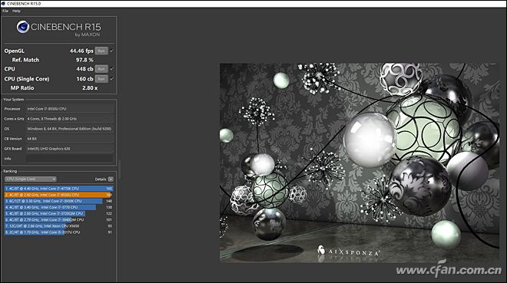
Task: Click the AixSponza logo in render
Action: pyautogui.click(x=348, y=251)
